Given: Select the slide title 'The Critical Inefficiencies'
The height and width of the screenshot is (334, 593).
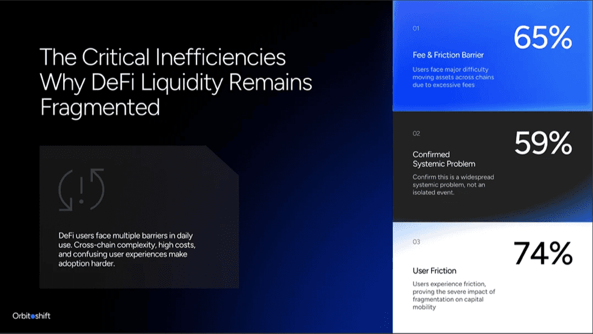Looking at the screenshot, I should pyautogui.click(x=162, y=57).
